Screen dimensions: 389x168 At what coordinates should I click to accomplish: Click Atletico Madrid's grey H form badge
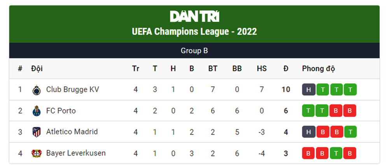click(x=308, y=132)
